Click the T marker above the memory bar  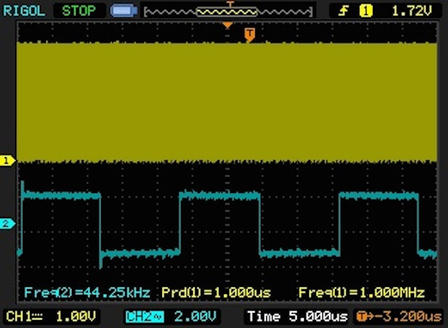click(230, 4)
